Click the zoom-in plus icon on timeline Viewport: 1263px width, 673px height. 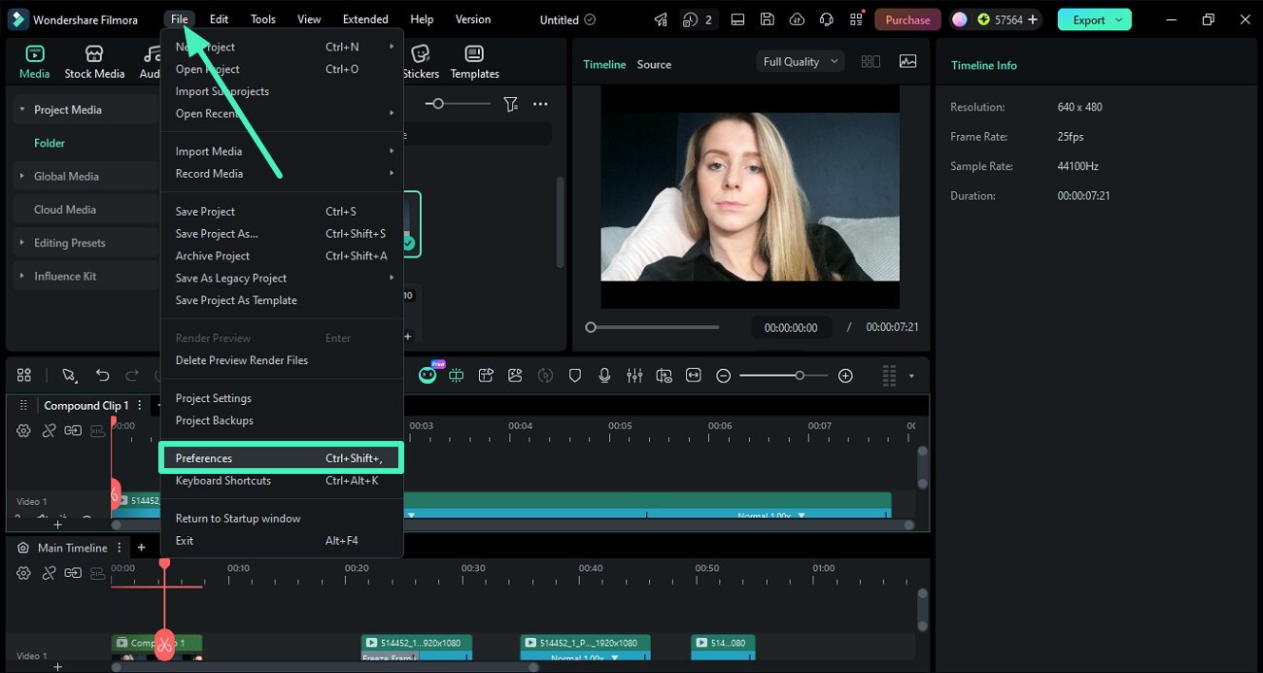[x=845, y=376]
